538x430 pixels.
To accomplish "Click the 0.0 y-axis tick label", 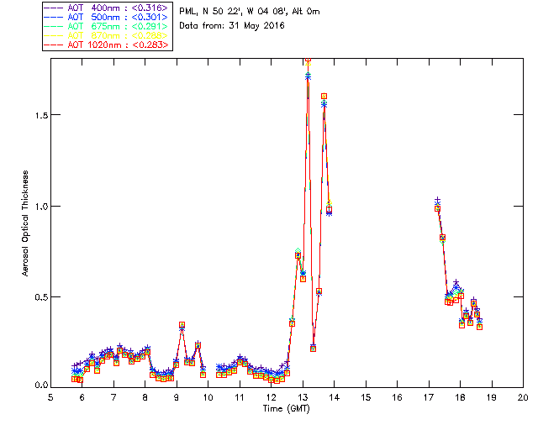I will click(x=41, y=385).
